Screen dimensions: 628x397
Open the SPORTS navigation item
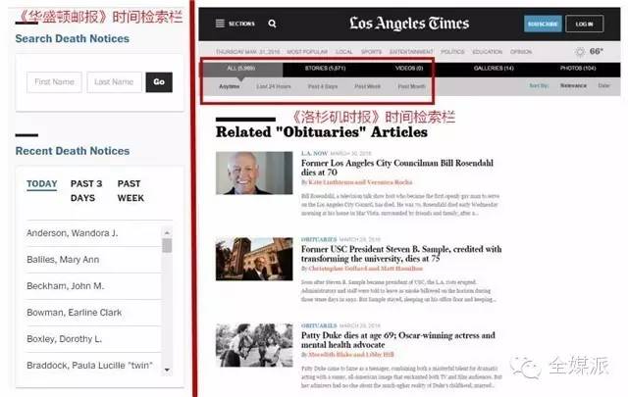[x=371, y=52]
